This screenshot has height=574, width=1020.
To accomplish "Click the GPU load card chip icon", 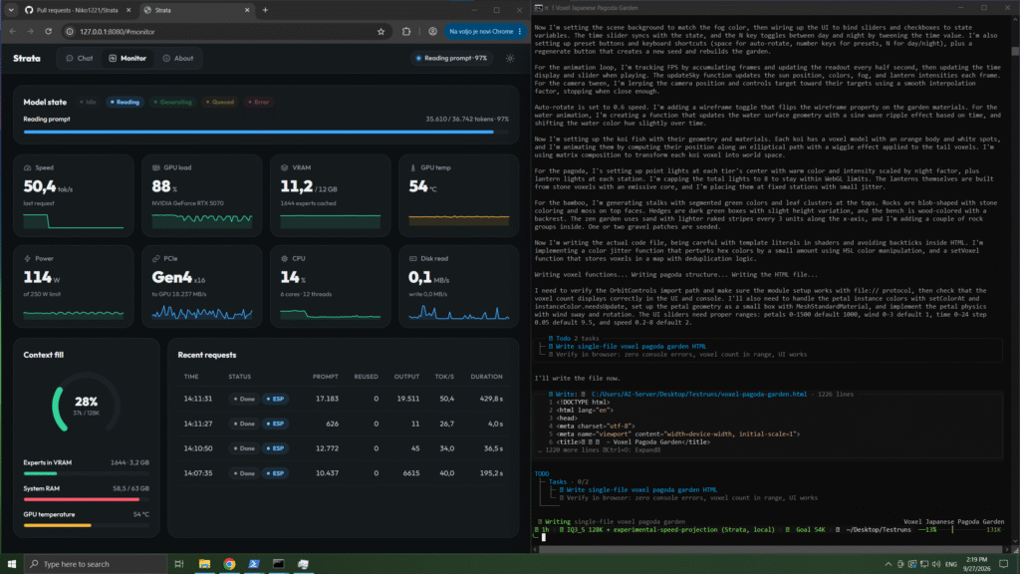I will click(x=156, y=167).
